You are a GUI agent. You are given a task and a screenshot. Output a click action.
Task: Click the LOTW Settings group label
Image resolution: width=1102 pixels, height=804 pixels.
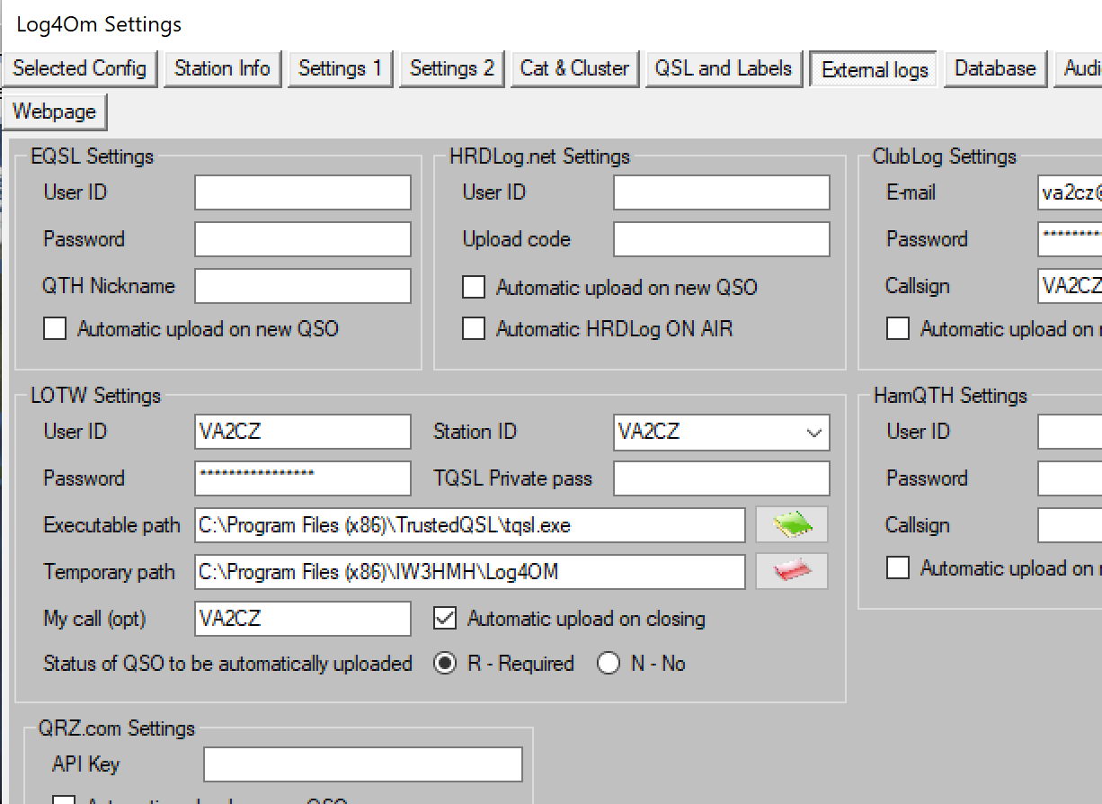[95, 396]
